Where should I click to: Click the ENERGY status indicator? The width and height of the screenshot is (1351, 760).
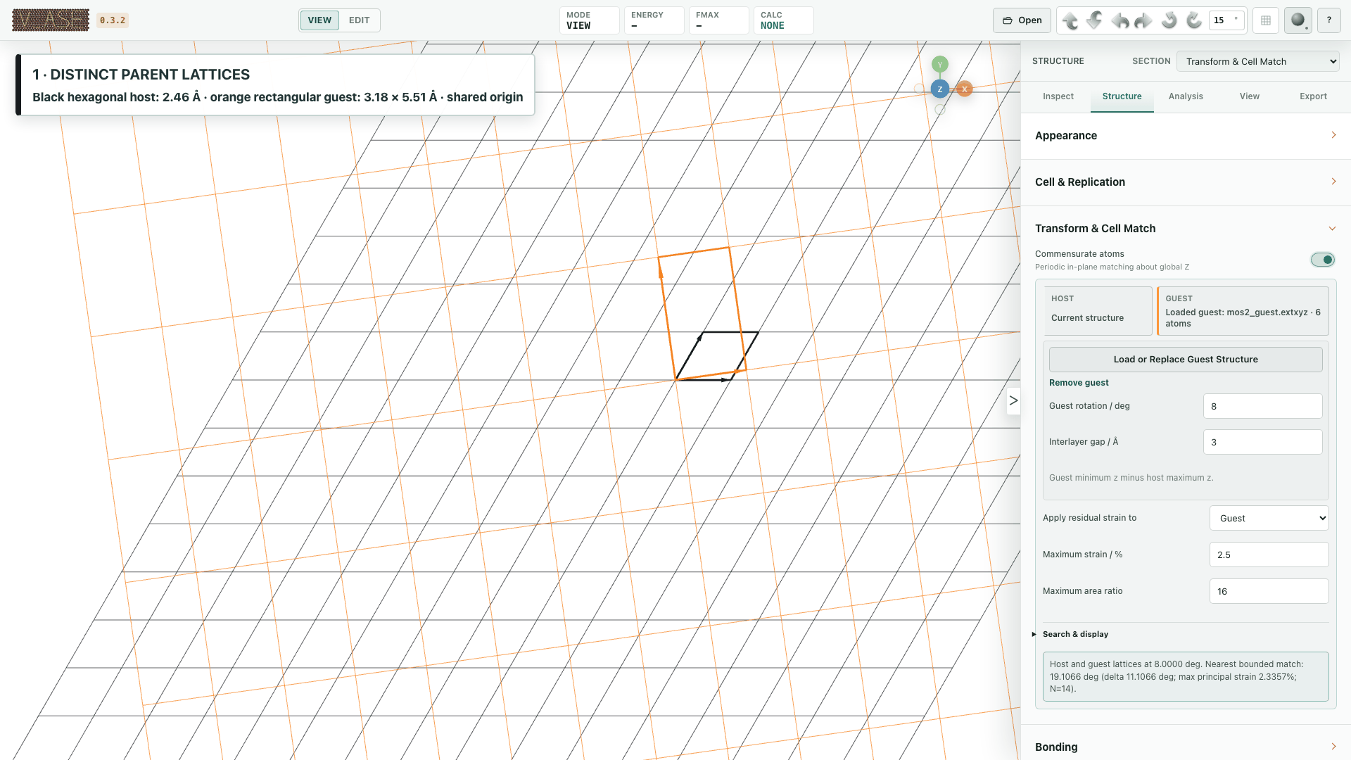[654, 20]
